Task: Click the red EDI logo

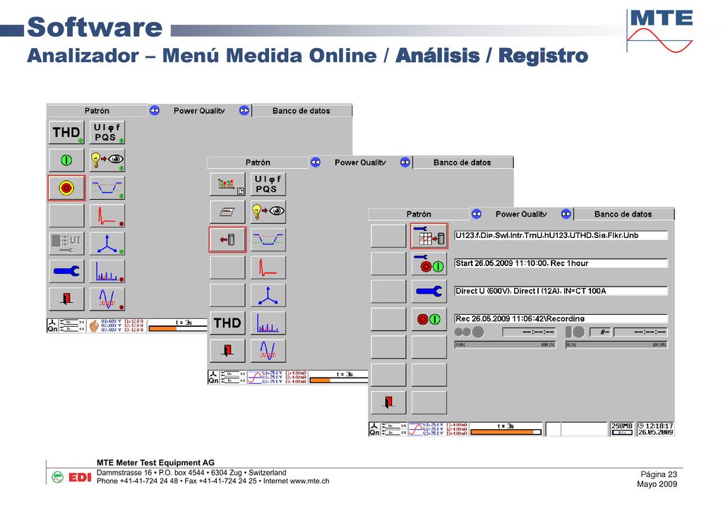Action: [80, 477]
